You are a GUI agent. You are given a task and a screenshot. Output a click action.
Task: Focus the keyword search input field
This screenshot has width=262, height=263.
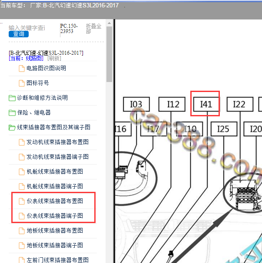tap(27, 28)
